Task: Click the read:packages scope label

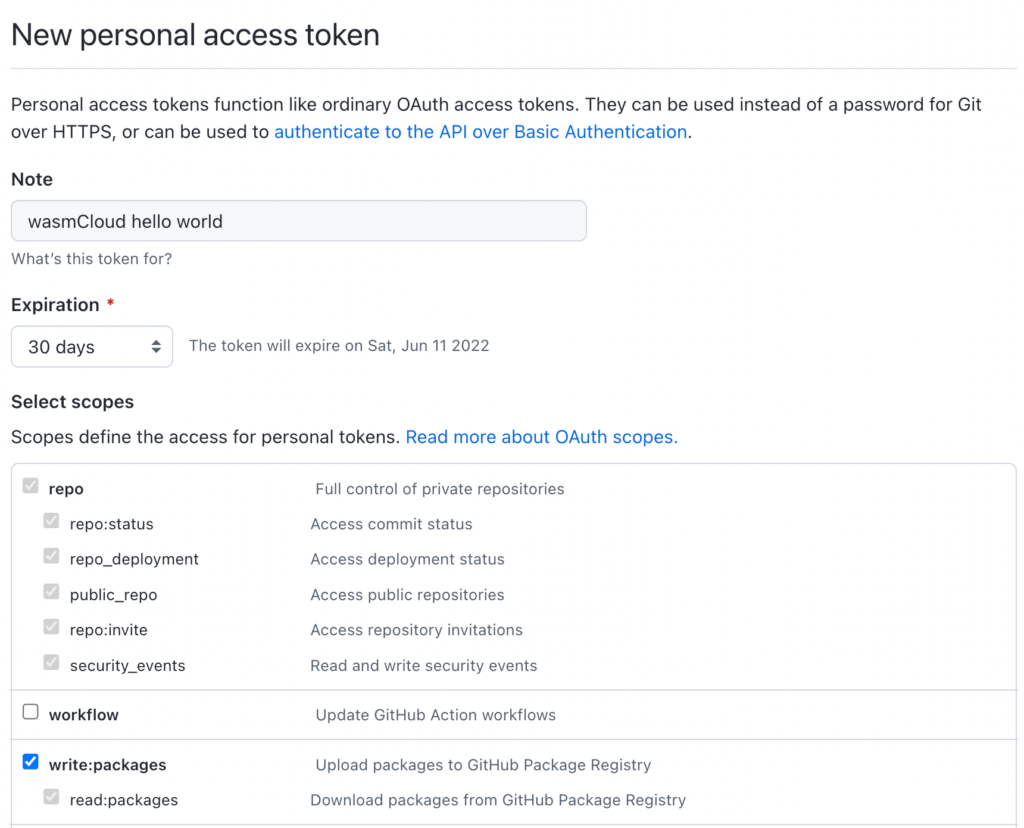Action: pyautogui.click(x=124, y=800)
